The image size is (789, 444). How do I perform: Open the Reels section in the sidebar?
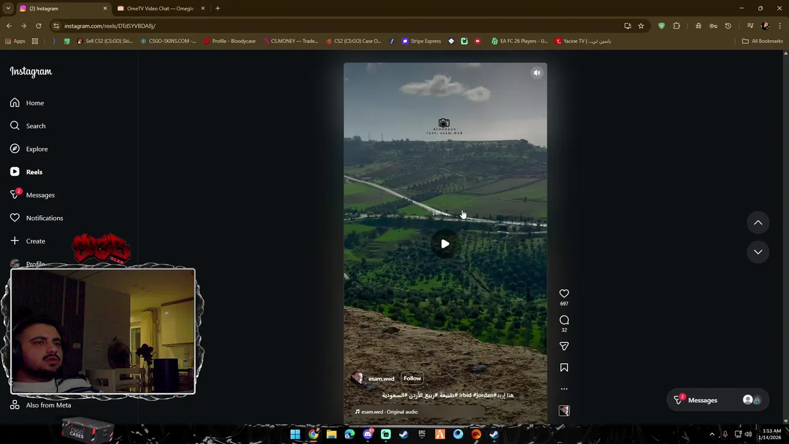pyautogui.click(x=27, y=172)
